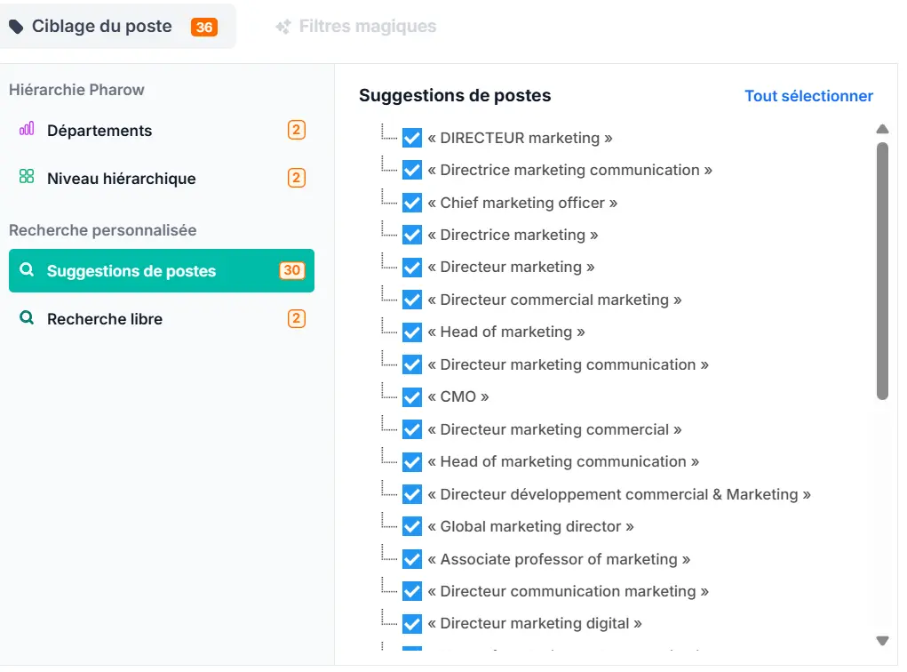Click the vertical scrollbar thumb
Viewport: 907px width, 672px height.
point(882,271)
